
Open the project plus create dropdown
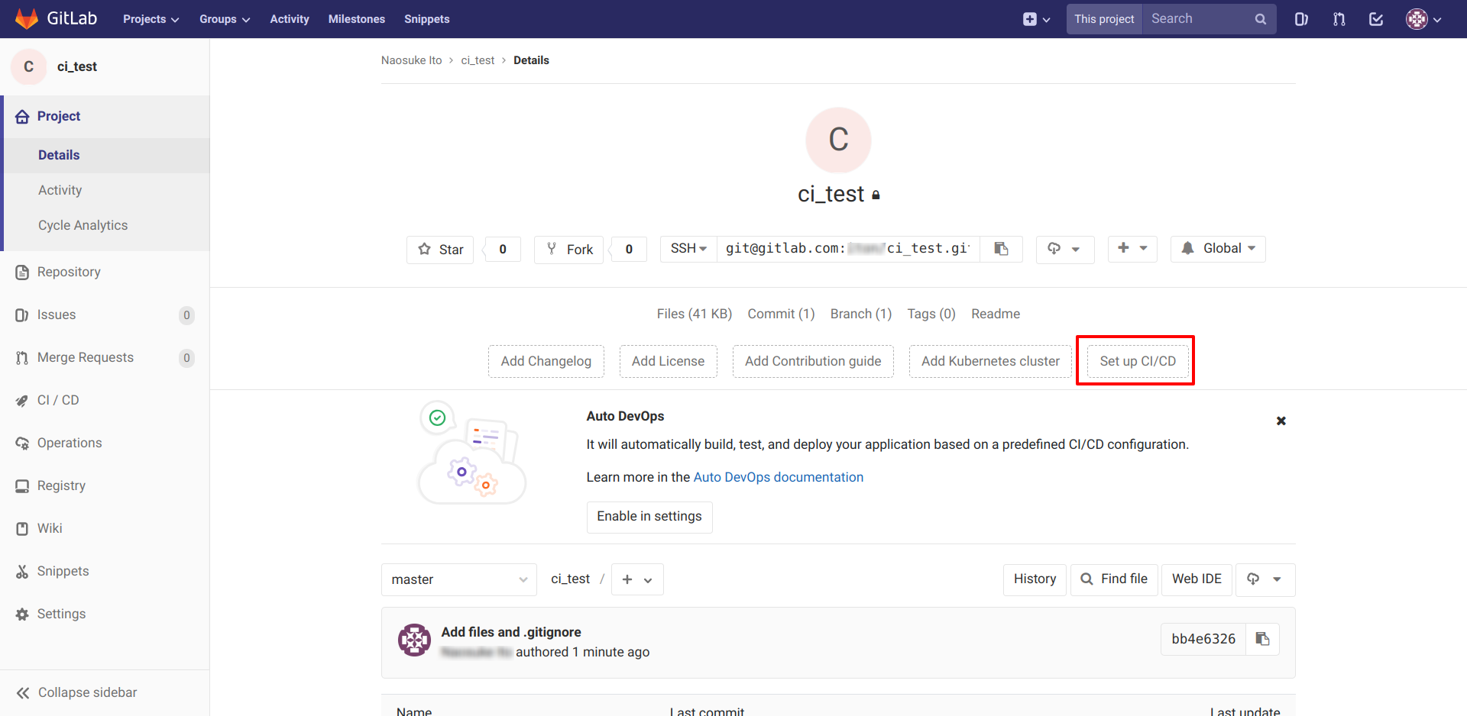point(1132,249)
